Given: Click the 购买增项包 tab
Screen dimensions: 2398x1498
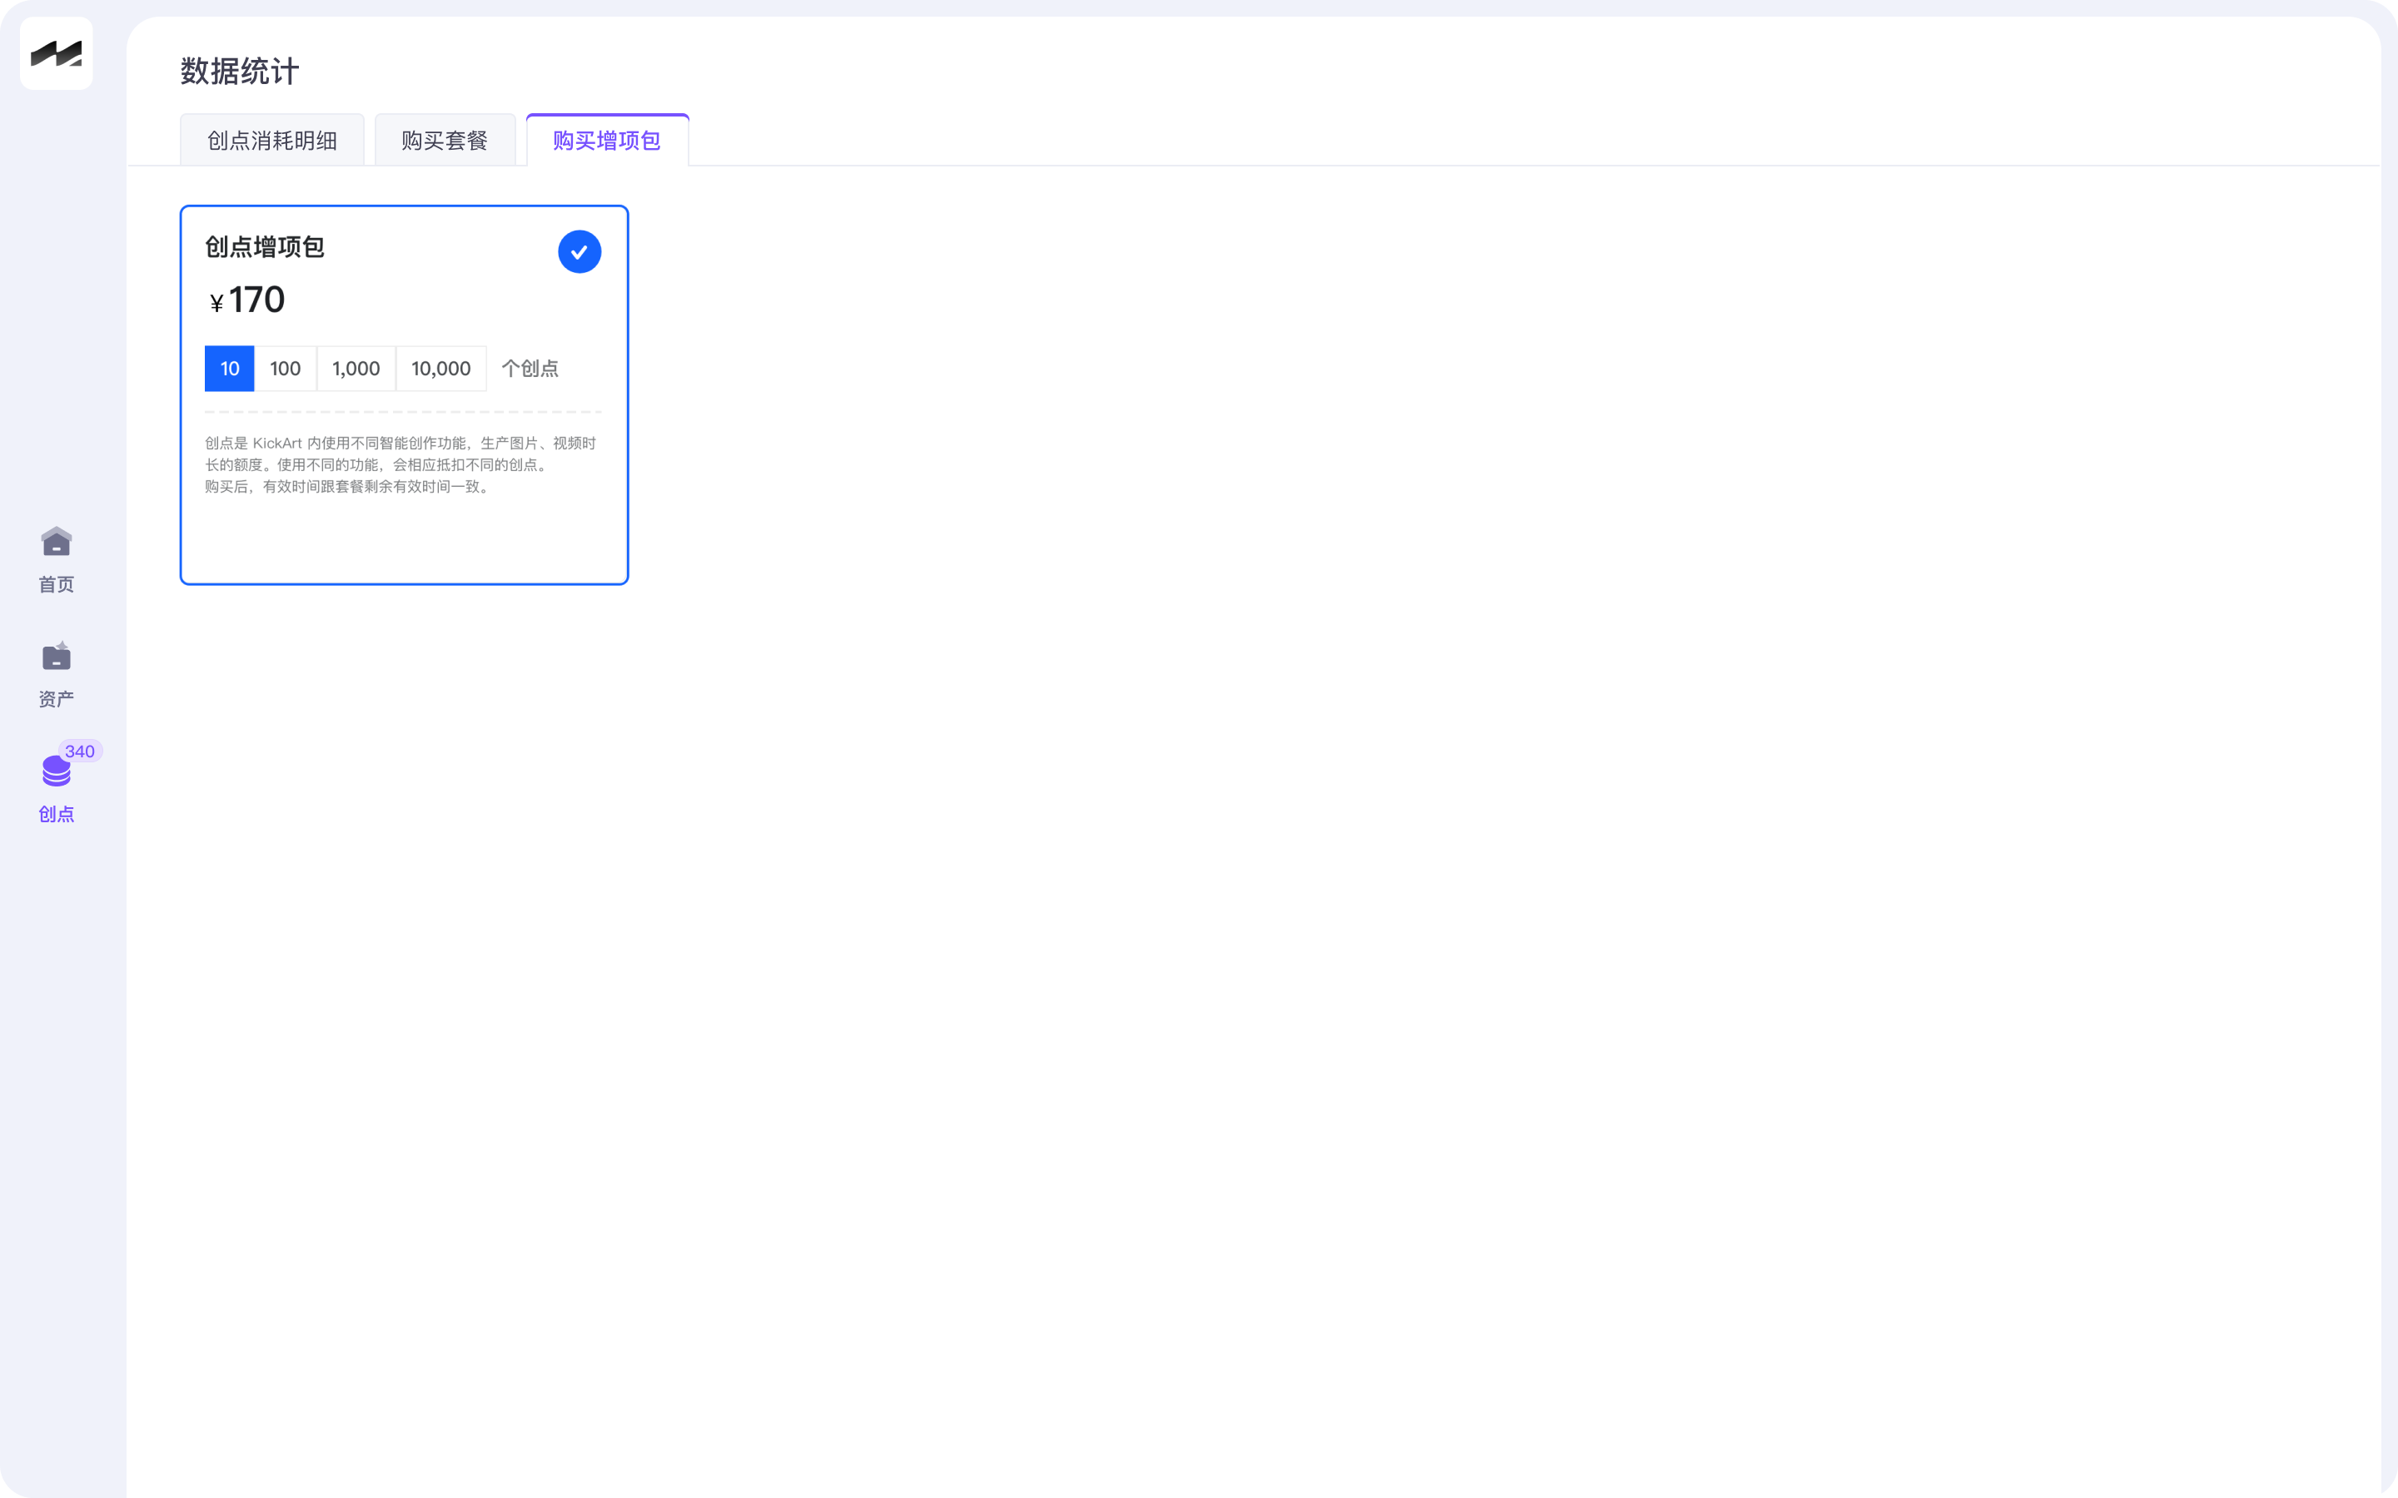Looking at the screenshot, I should tap(606, 141).
